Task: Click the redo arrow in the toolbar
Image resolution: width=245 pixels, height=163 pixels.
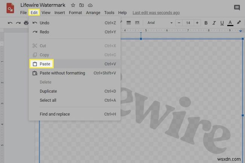Action: (x=18, y=23)
